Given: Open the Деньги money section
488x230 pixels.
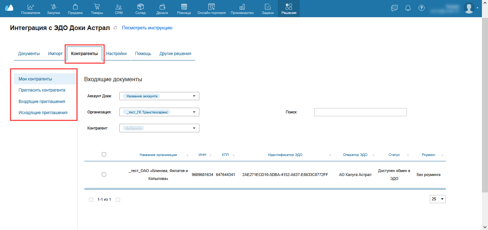Looking at the screenshot, I should [162, 9].
